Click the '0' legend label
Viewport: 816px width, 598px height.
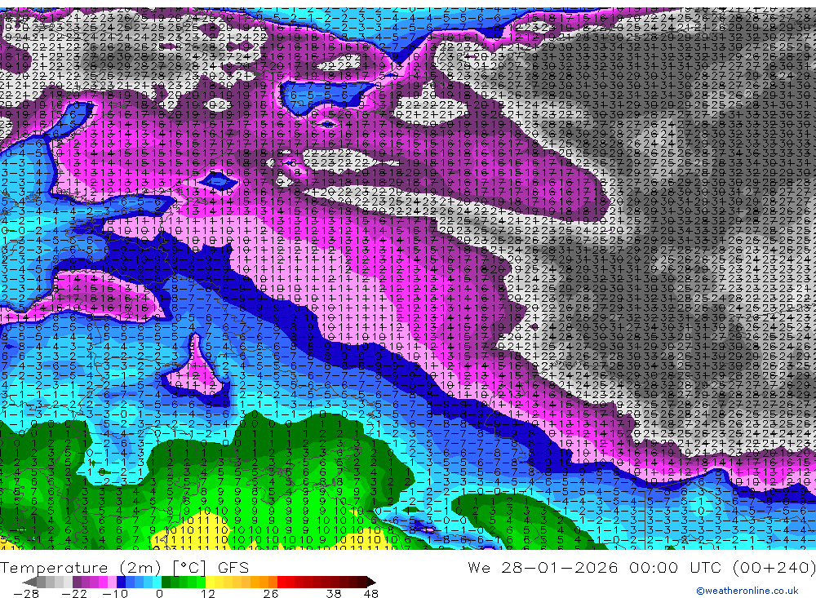(159, 594)
